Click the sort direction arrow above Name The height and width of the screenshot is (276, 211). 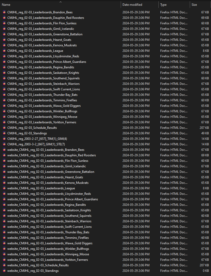60,2
